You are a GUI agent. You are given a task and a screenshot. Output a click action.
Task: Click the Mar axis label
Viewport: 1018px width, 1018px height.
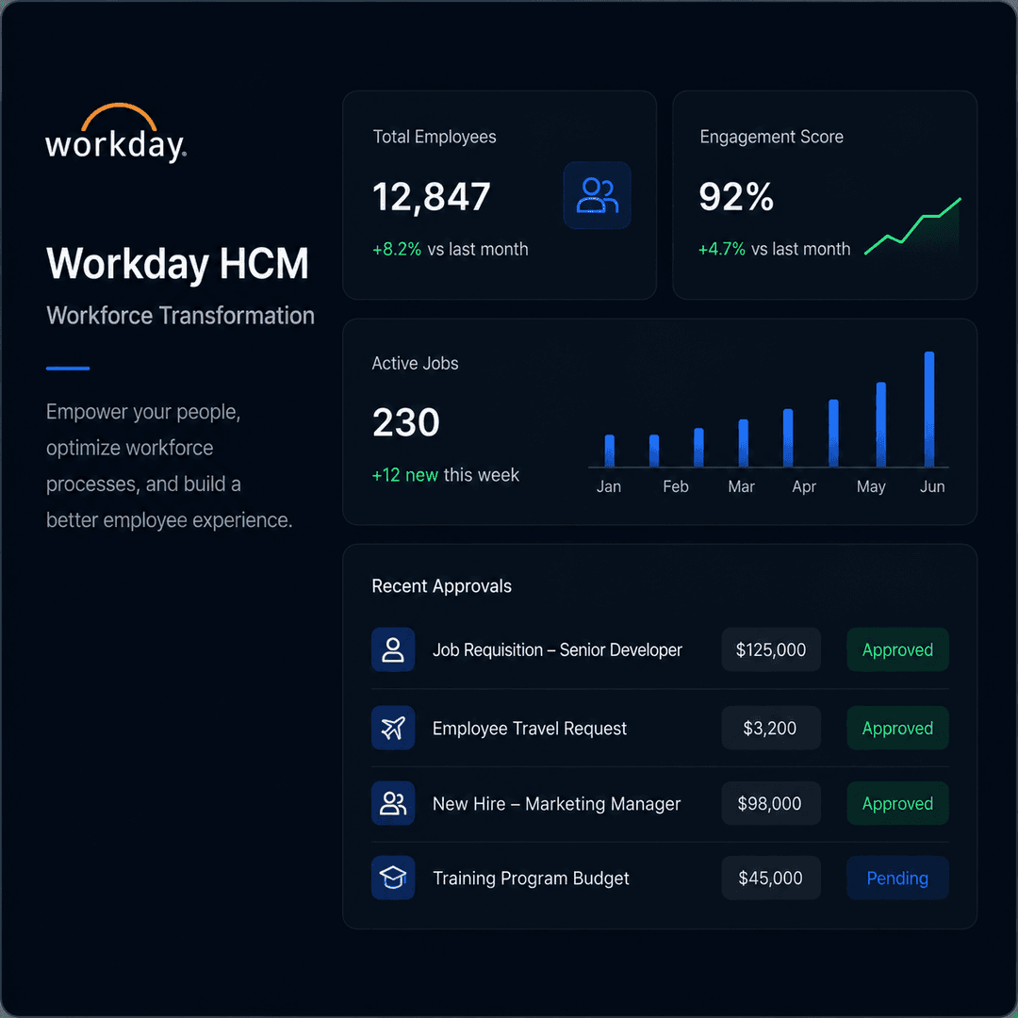click(741, 486)
